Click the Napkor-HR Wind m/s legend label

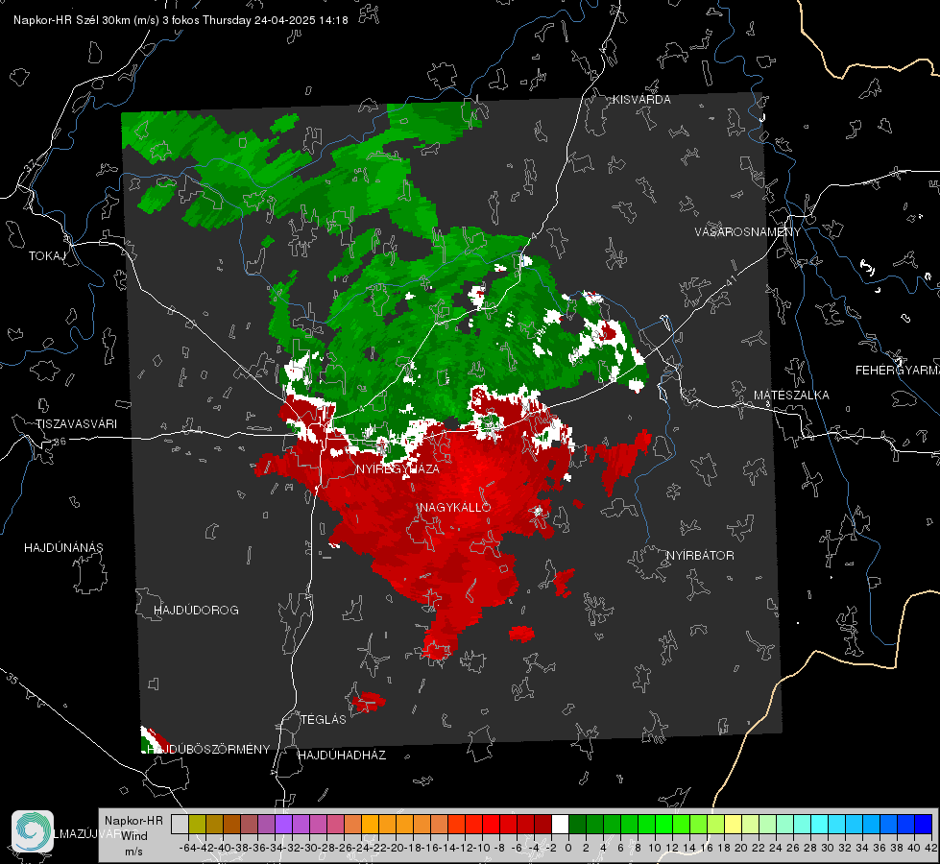[x=133, y=836]
